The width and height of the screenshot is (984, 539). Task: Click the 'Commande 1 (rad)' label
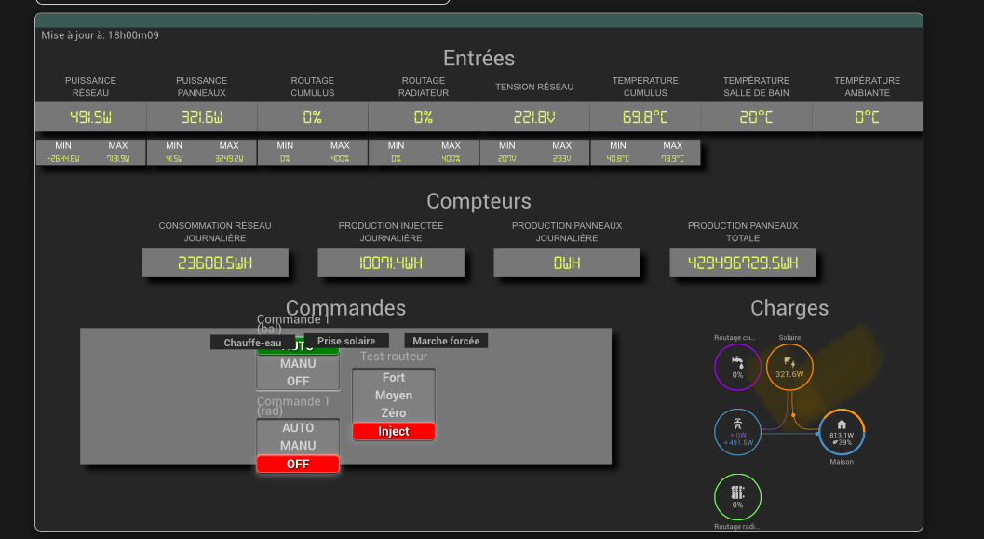(x=293, y=406)
